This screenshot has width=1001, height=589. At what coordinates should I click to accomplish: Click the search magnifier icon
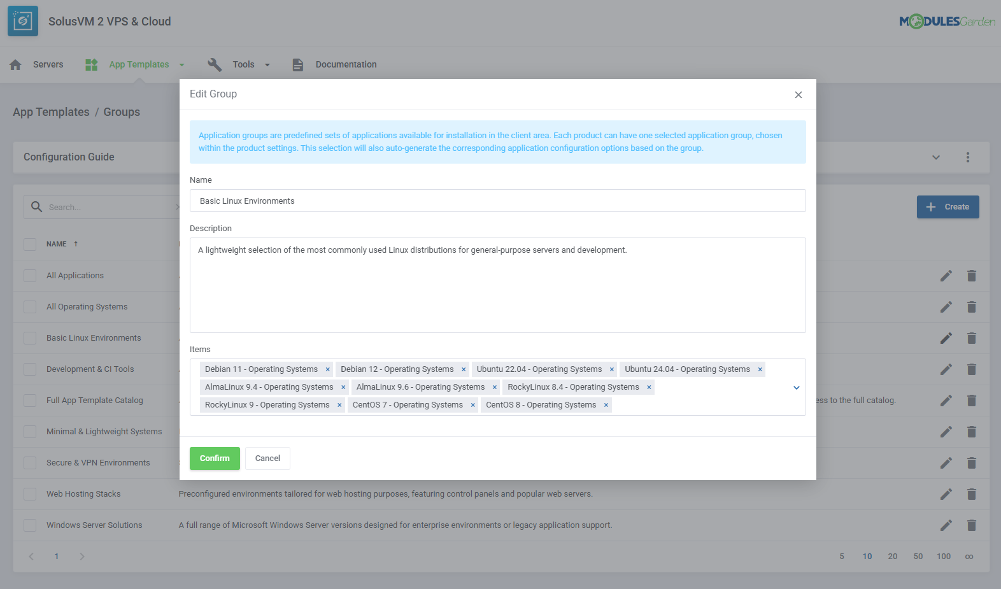click(37, 207)
